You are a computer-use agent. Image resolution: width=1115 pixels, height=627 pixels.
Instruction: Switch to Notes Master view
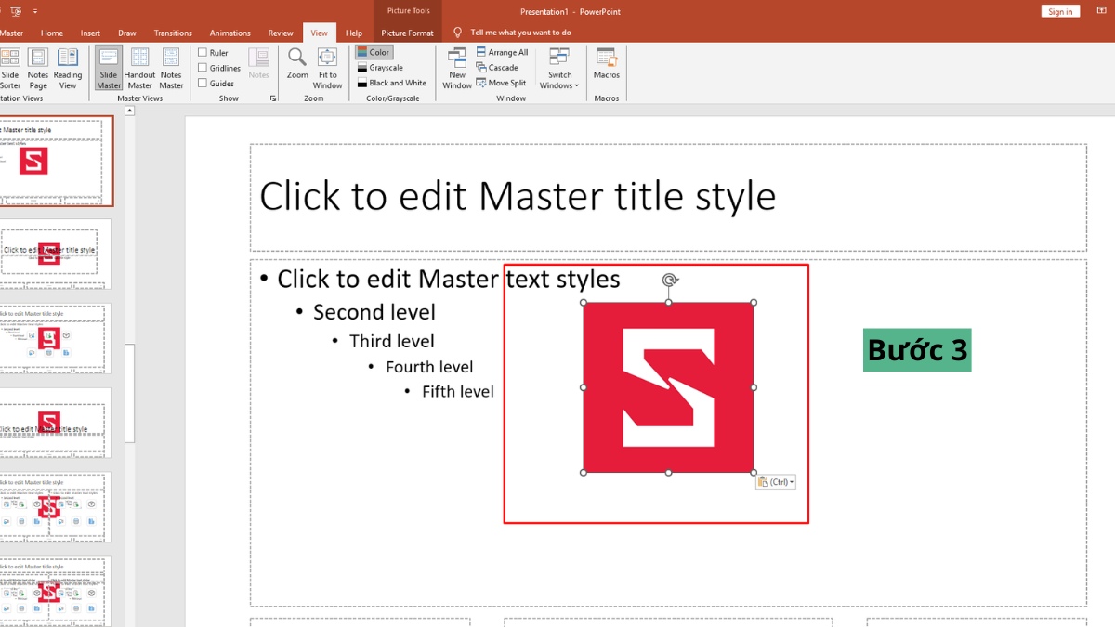pyautogui.click(x=171, y=59)
